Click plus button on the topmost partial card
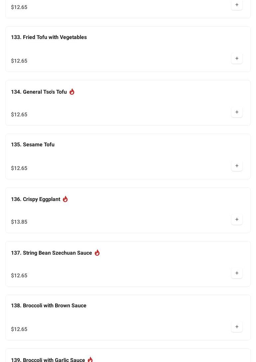 coord(237,5)
